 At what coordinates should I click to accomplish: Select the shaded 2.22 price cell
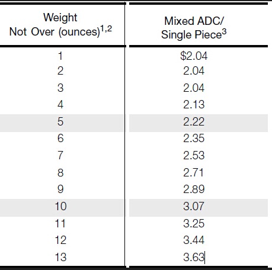click(x=199, y=123)
